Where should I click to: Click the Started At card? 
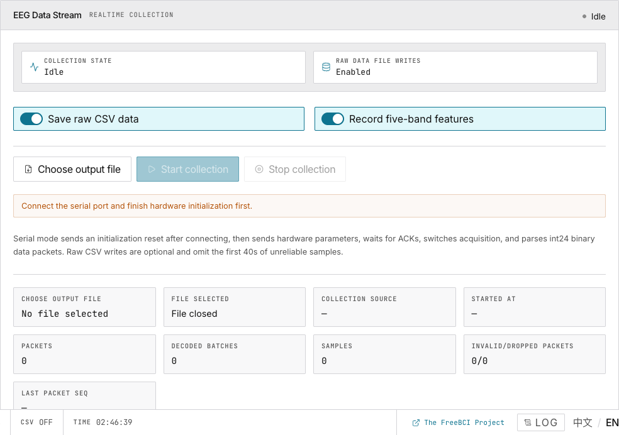[535, 307]
